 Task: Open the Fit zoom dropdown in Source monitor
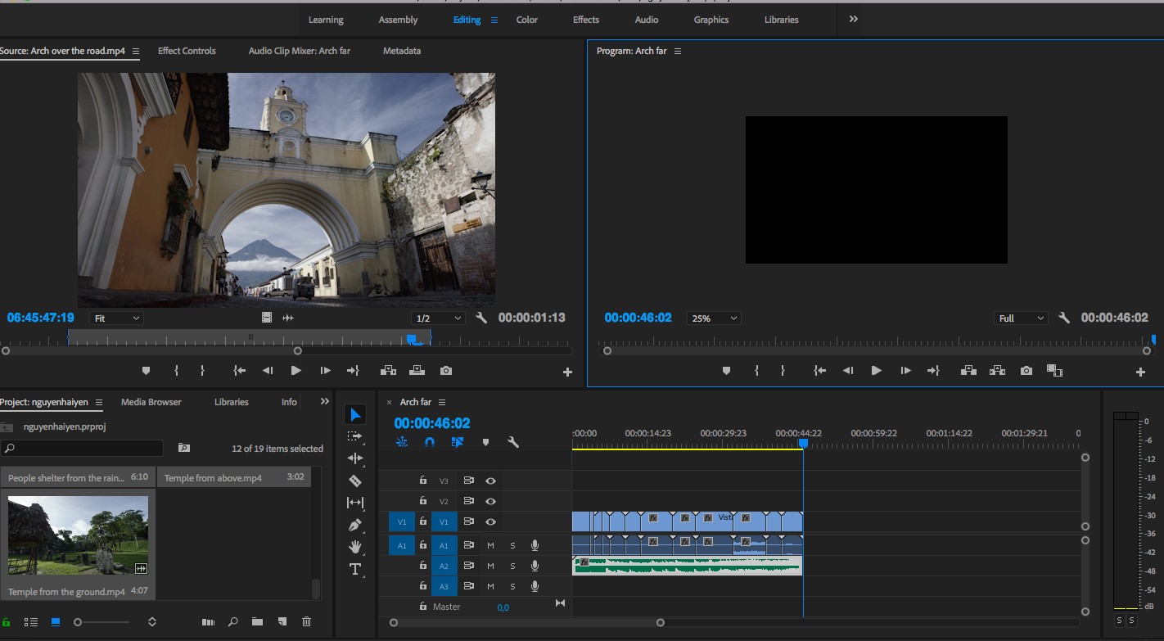[x=116, y=318]
